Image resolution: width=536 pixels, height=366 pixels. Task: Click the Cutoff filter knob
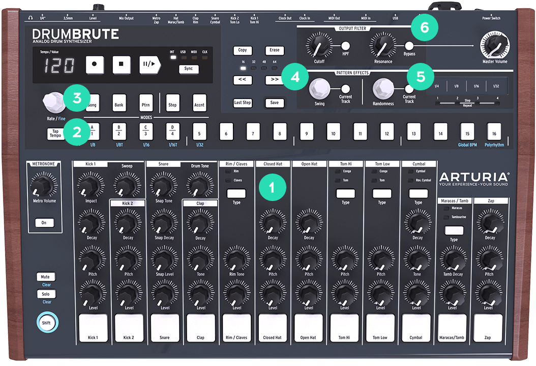click(x=319, y=46)
